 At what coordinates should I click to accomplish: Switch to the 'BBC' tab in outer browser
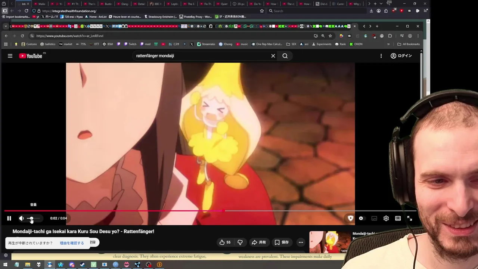point(156,4)
